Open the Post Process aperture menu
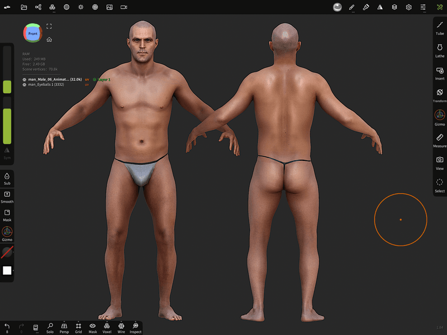The width and height of the screenshot is (447, 335). point(95,7)
